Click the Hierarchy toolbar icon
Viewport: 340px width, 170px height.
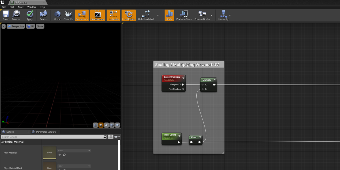(223, 15)
